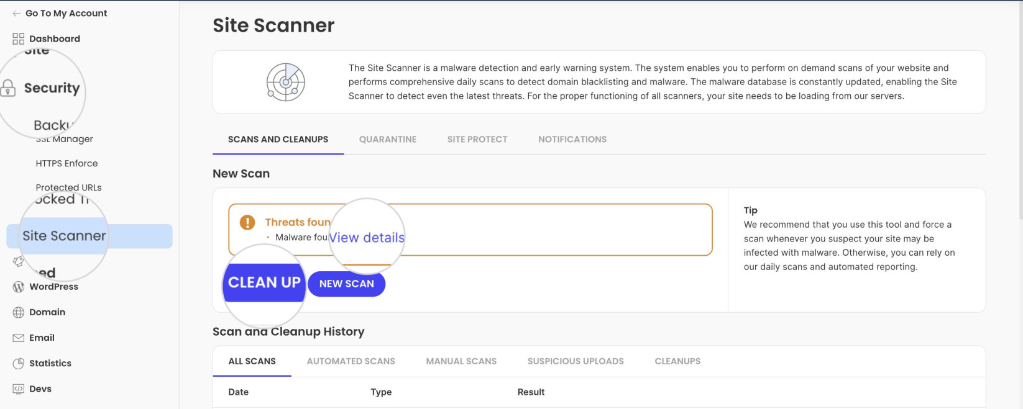The image size is (1023, 409).
Task: Open the Devs menu item
Action: (40, 389)
